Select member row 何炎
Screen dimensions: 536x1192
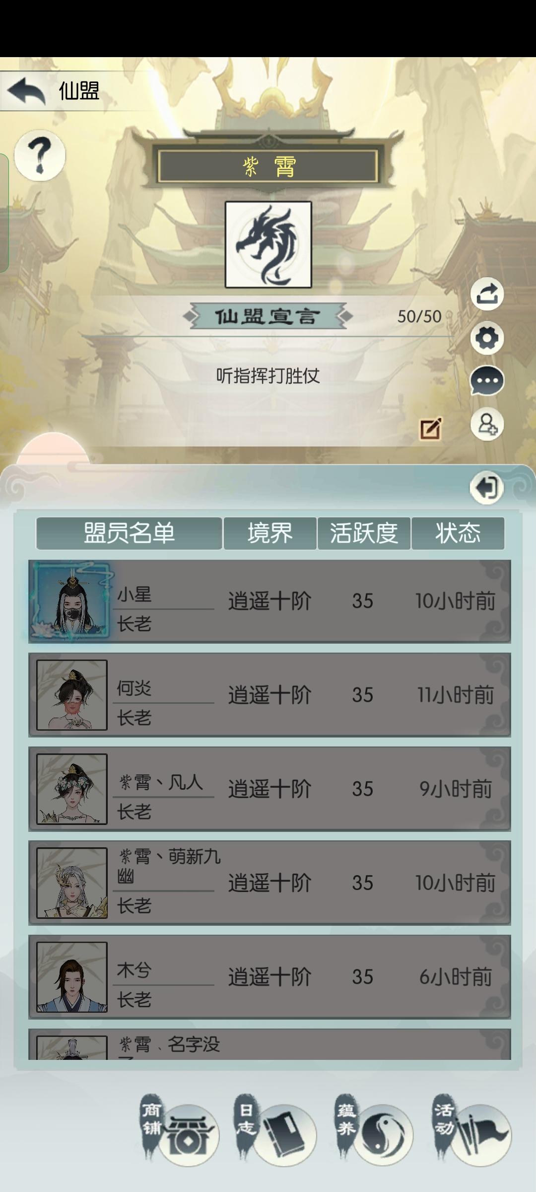(269, 695)
